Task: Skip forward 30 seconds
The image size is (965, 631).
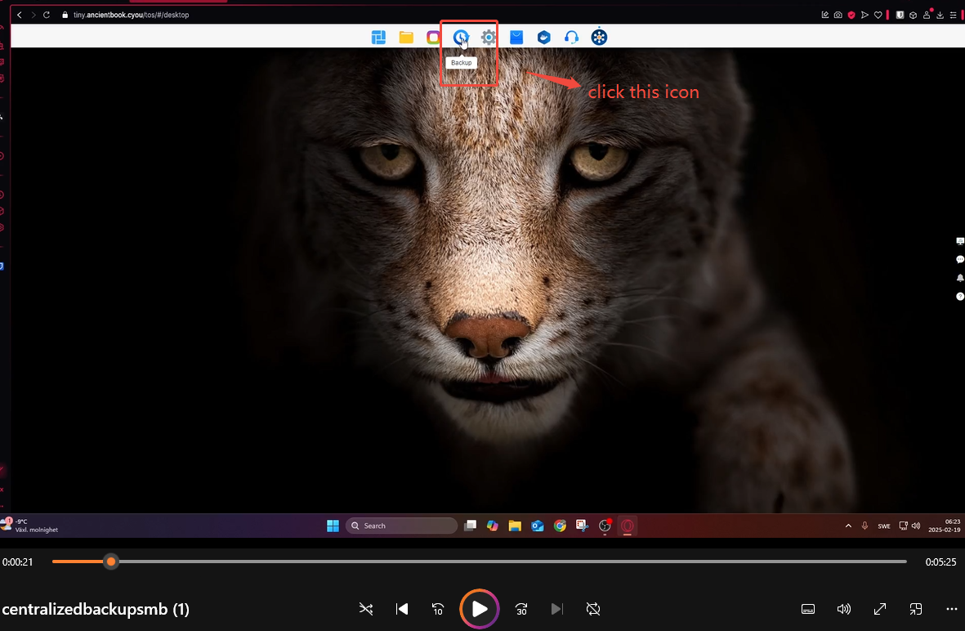Action: tap(521, 609)
